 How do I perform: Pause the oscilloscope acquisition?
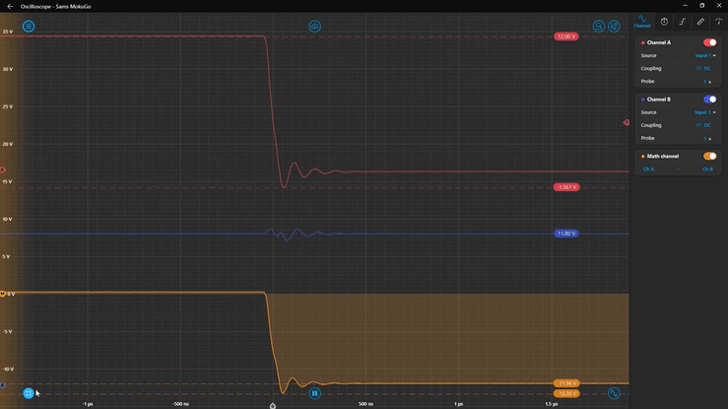pyautogui.click(x=314, y=393)
